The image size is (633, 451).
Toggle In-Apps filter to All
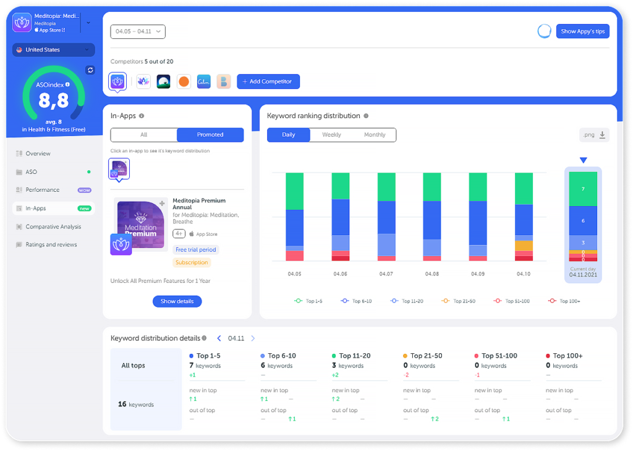tap(143, 135)
